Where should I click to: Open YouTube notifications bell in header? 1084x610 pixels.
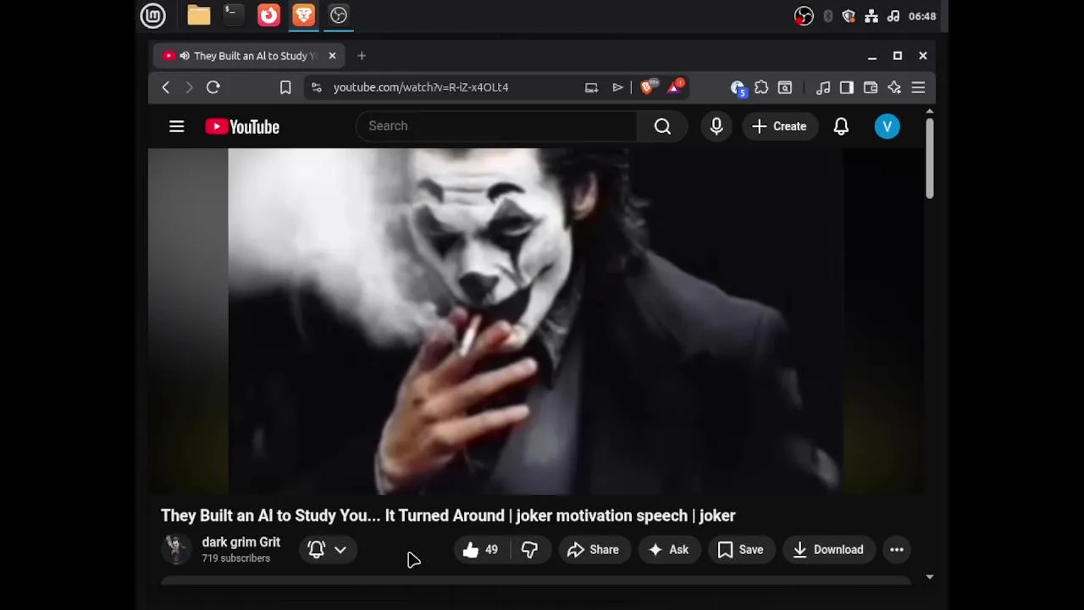point(841,126)
